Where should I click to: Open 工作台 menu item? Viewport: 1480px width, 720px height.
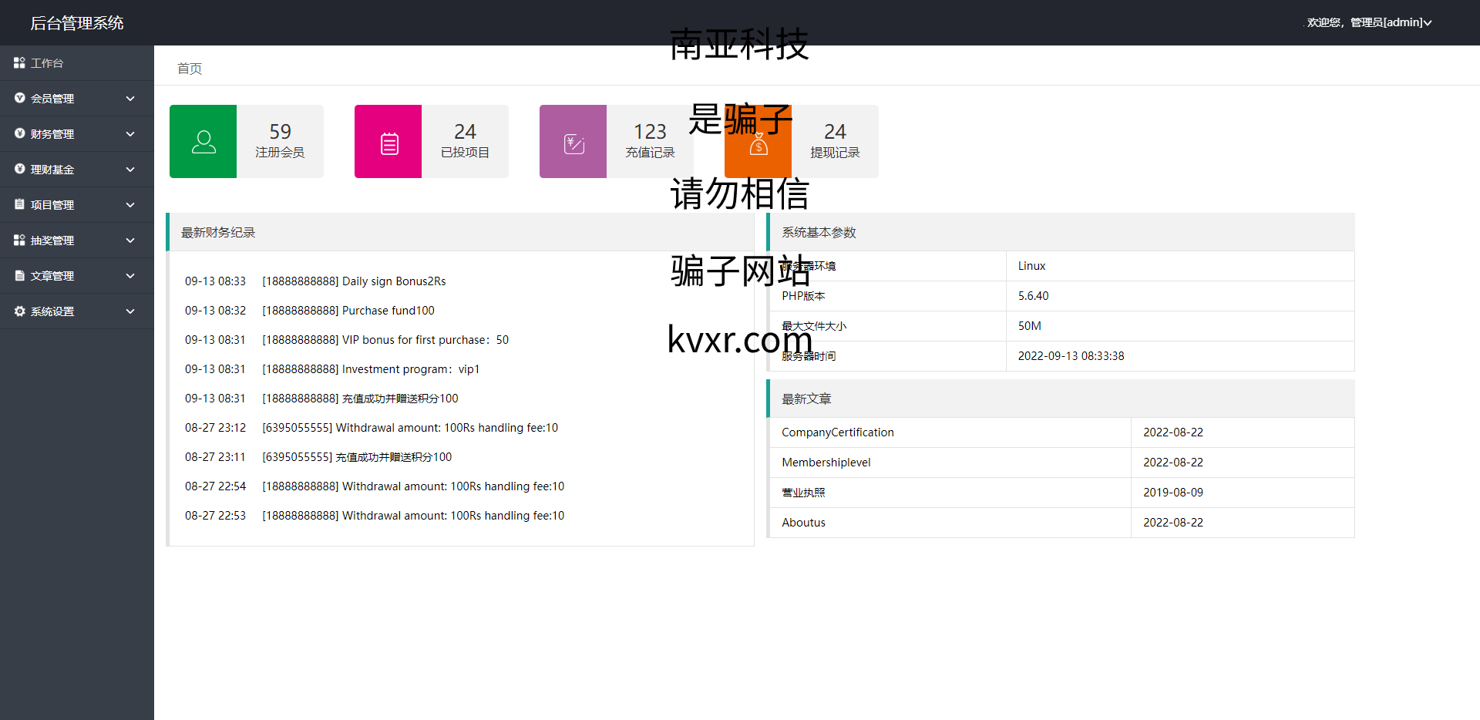point(77,63)
